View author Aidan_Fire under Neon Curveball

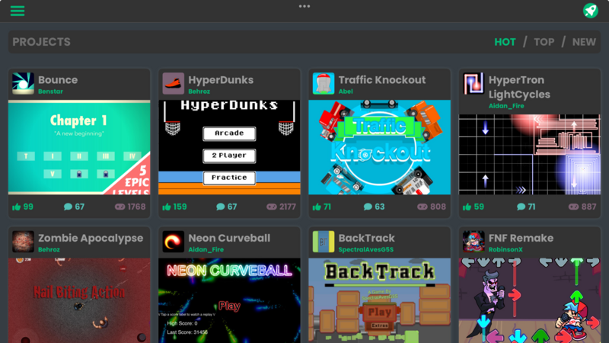(206, 250)
